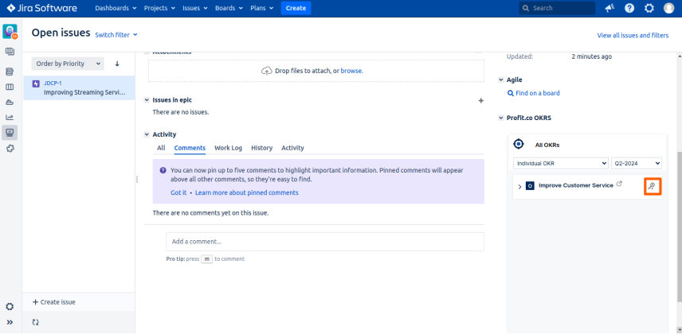Viewport: 682px width, 334px height.
Task: Open the user profile avatar
Action: [x=669, y=8]
